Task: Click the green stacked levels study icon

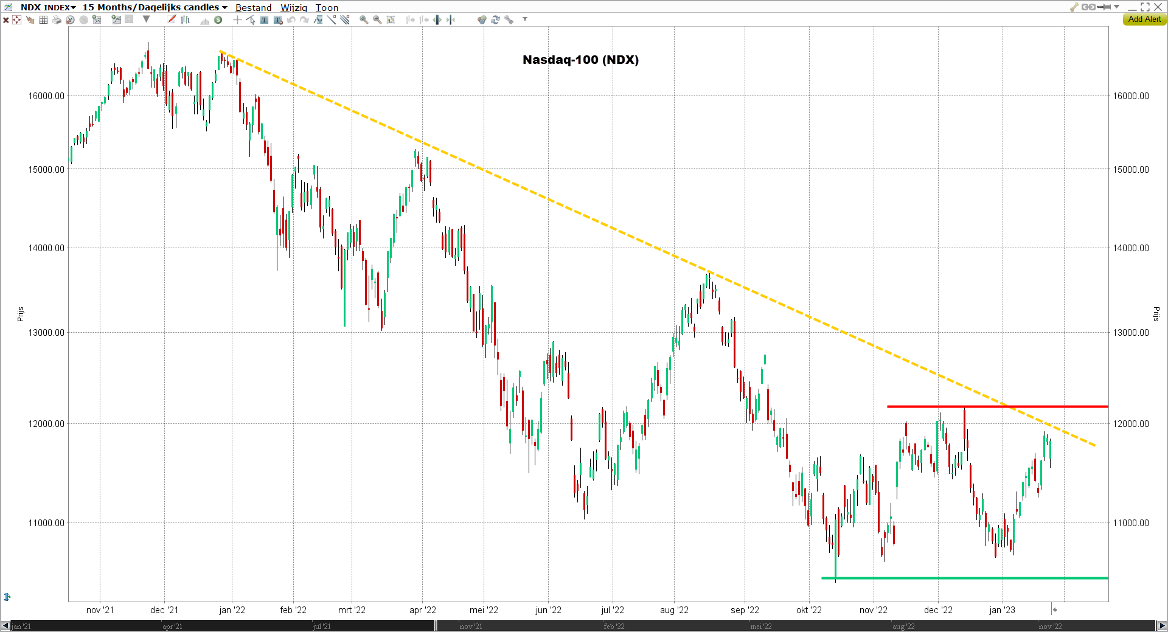Action: click(318, 20)
